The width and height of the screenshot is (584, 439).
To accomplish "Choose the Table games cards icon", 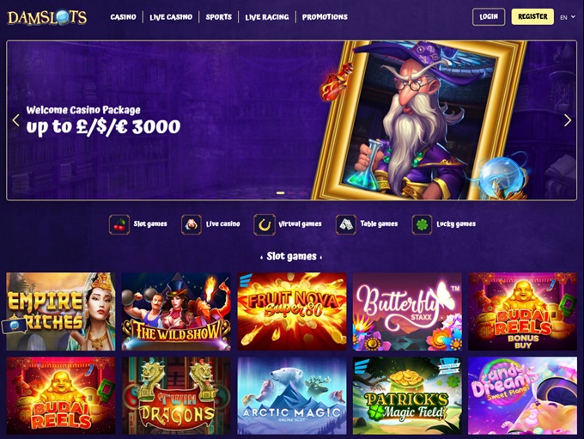I will point(346,225).
